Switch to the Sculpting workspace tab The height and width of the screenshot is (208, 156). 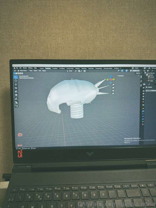pos(55,68)
